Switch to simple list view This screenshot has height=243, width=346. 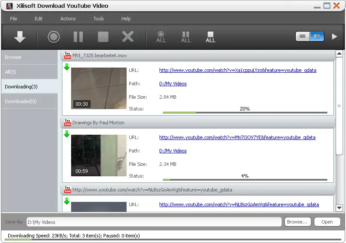click(303, 36)
